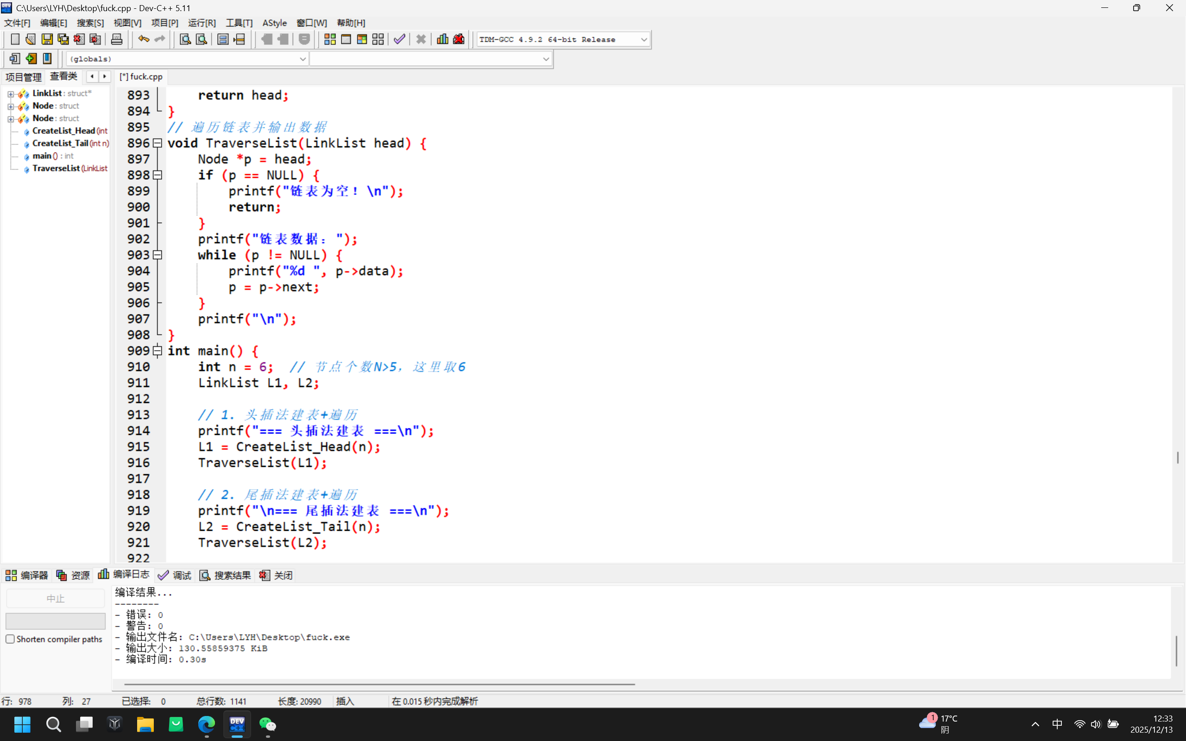
Task: Click the Find magnifier toolbar icon
Action: [x=185, y=39]
